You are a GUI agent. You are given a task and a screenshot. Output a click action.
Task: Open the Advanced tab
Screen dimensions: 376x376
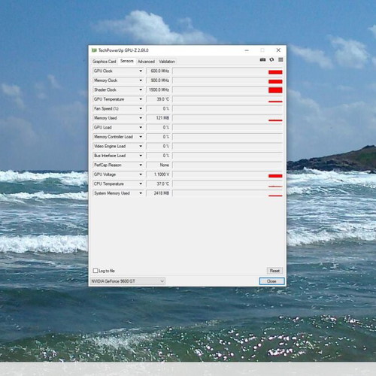pos(146,62)
